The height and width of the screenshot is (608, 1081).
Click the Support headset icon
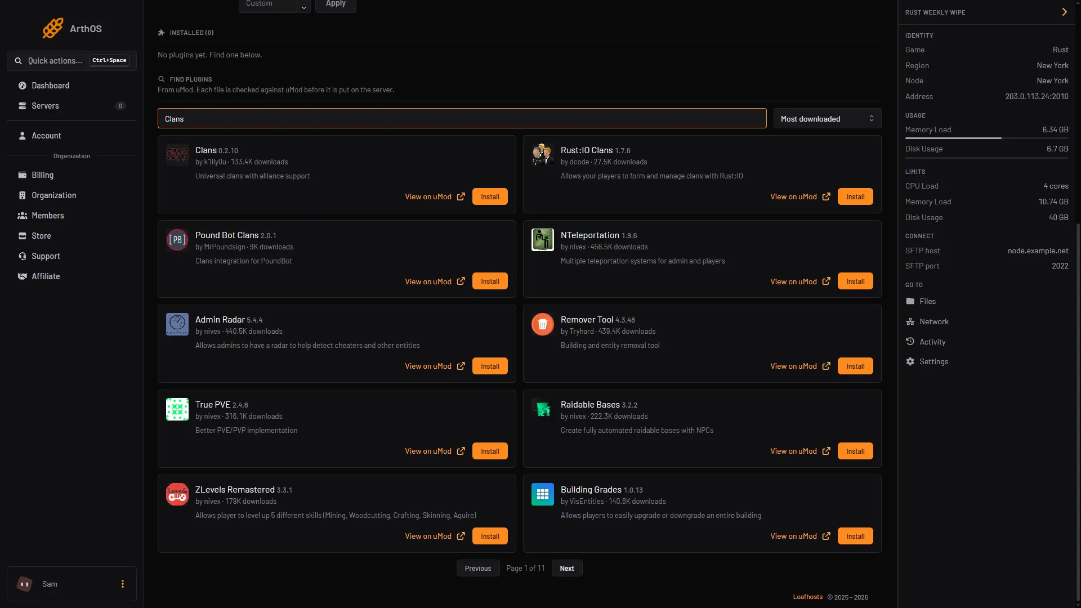[23, 256]
